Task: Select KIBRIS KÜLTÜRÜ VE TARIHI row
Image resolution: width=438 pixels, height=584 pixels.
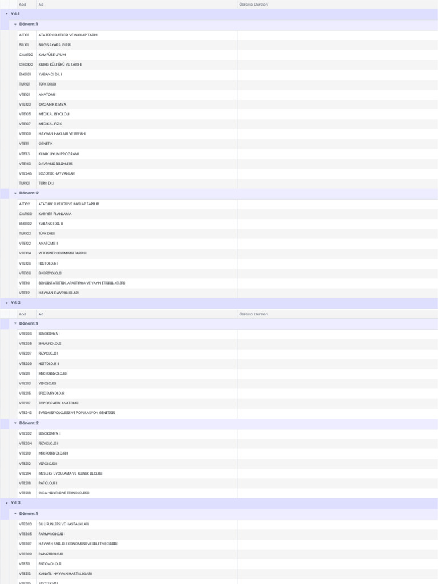Action: 227,64
